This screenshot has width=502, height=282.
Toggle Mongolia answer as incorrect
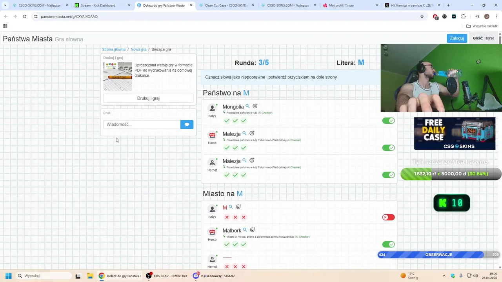388,121
